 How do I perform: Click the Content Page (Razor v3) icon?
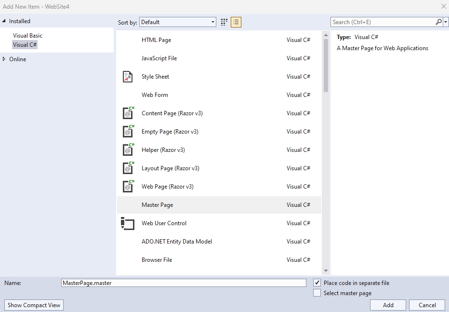click(128, 113)
